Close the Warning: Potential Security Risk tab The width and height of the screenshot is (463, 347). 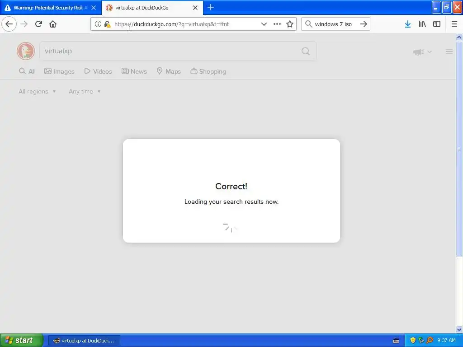click(x=94, y=8)
